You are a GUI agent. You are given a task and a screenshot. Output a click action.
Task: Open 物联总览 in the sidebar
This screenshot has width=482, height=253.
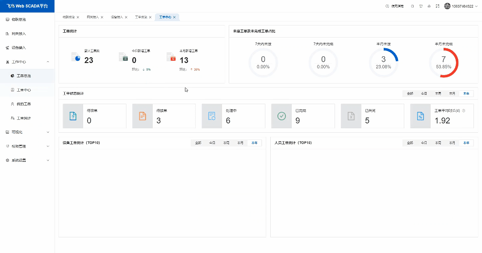click(27, 19)
